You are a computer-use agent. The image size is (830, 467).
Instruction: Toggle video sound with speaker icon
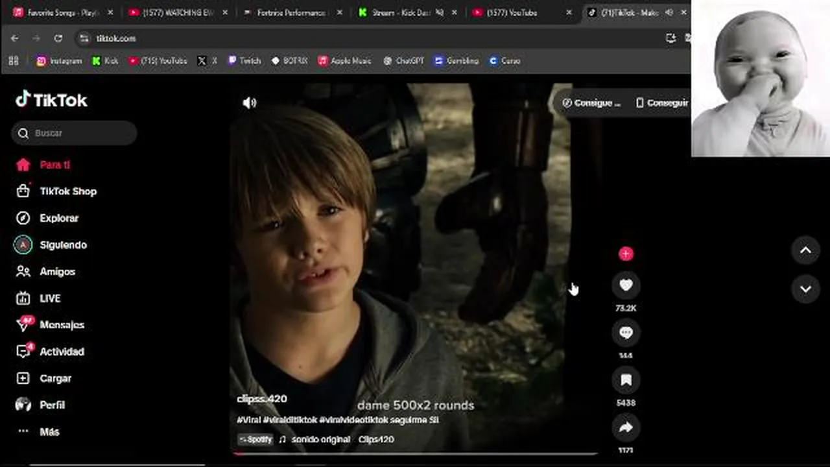(x=250, y=102)
